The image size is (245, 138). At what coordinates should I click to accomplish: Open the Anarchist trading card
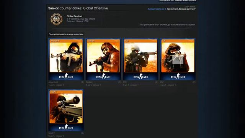(x=66, y=59)
